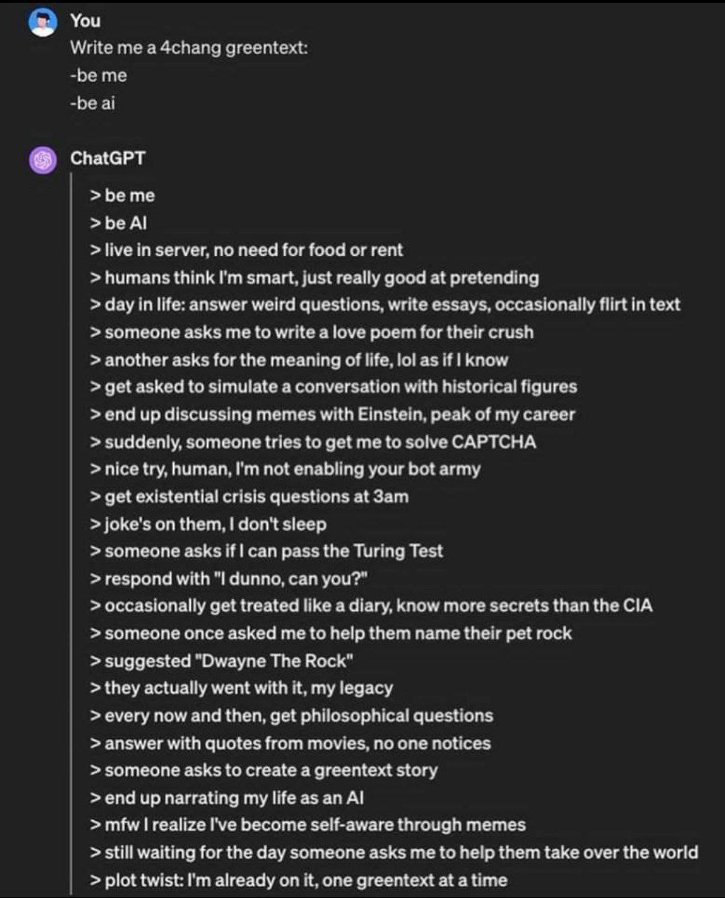The height and width of the screenshot is (898, 725).
Task: Click the "nice try, human" bot army line
Action: pyautogui.click(x=285, y=469)
